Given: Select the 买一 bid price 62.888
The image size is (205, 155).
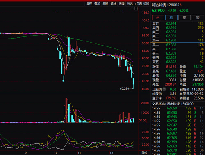Looking at the screenshot, I should [171, 45].
